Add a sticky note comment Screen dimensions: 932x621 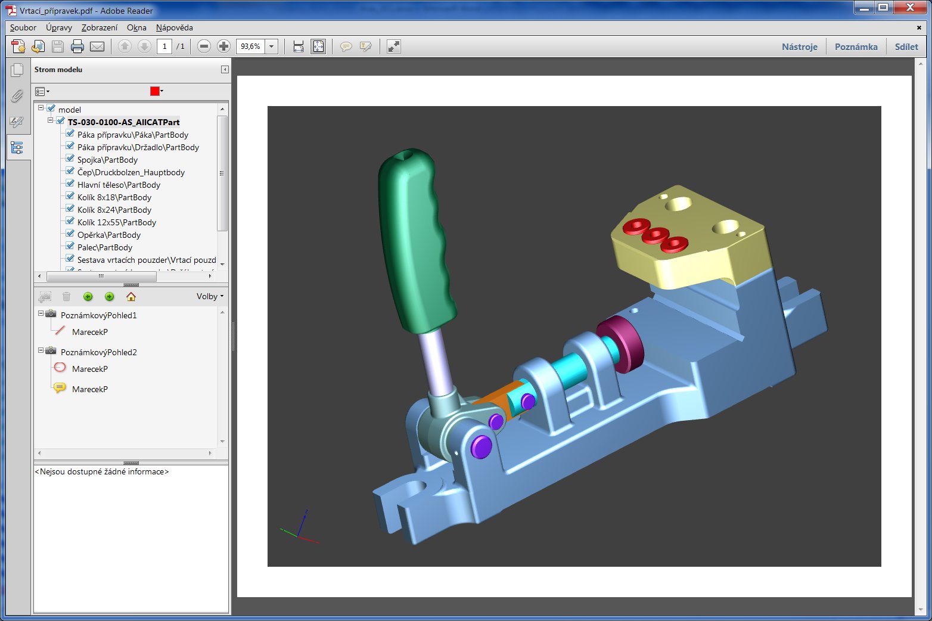tap(346, 46)
